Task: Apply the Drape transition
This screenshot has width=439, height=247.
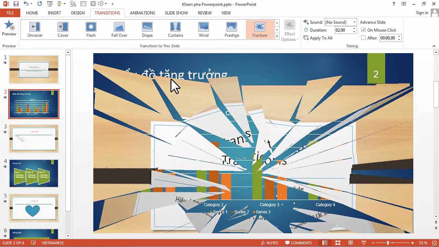Action: click(147, 30)
